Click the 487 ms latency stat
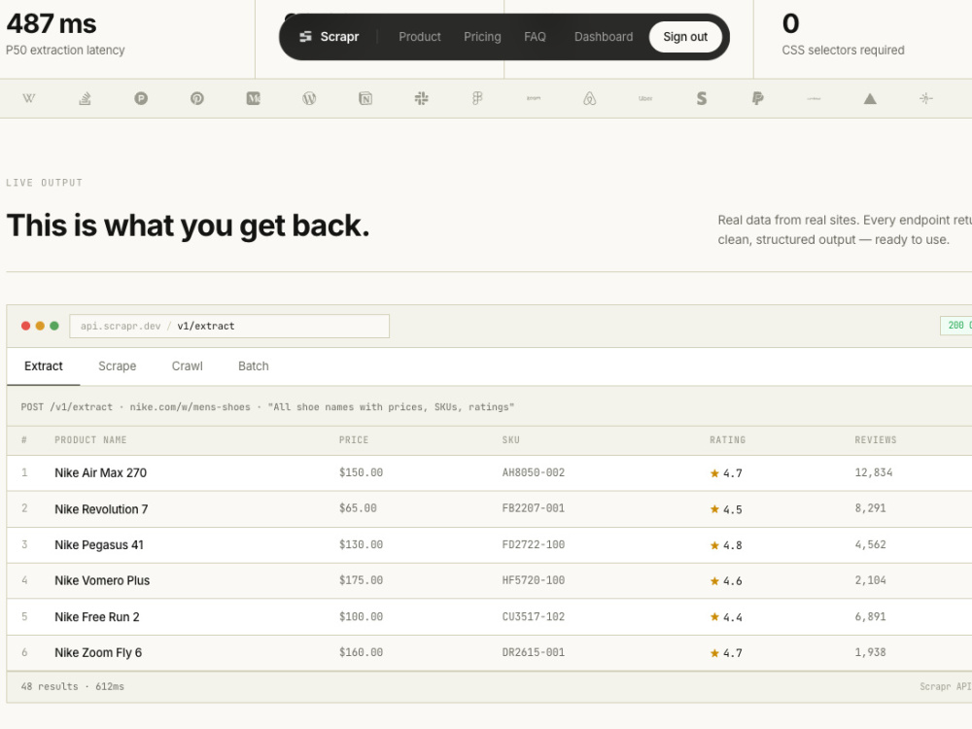This screenshot has height=729, width=972. [52, 24]
